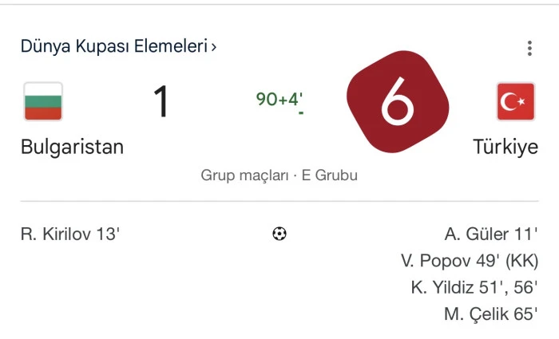
Task: Click Türkiye's score of 6
Action: (x=398, y=104)
